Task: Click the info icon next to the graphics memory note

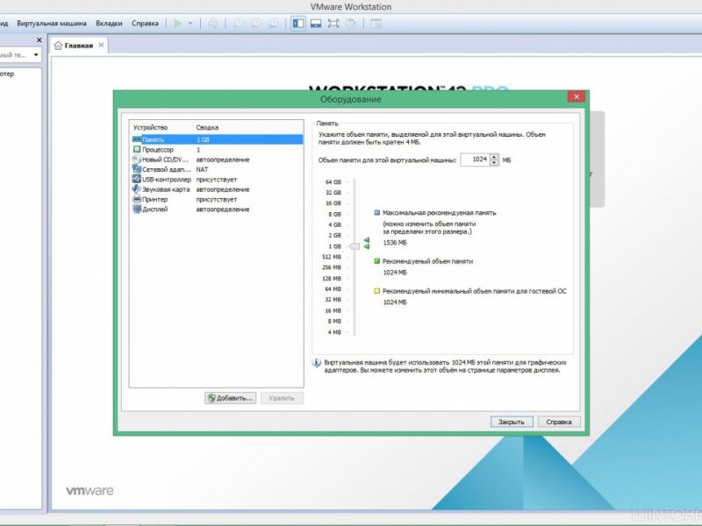Action: [x=317, y=363]
